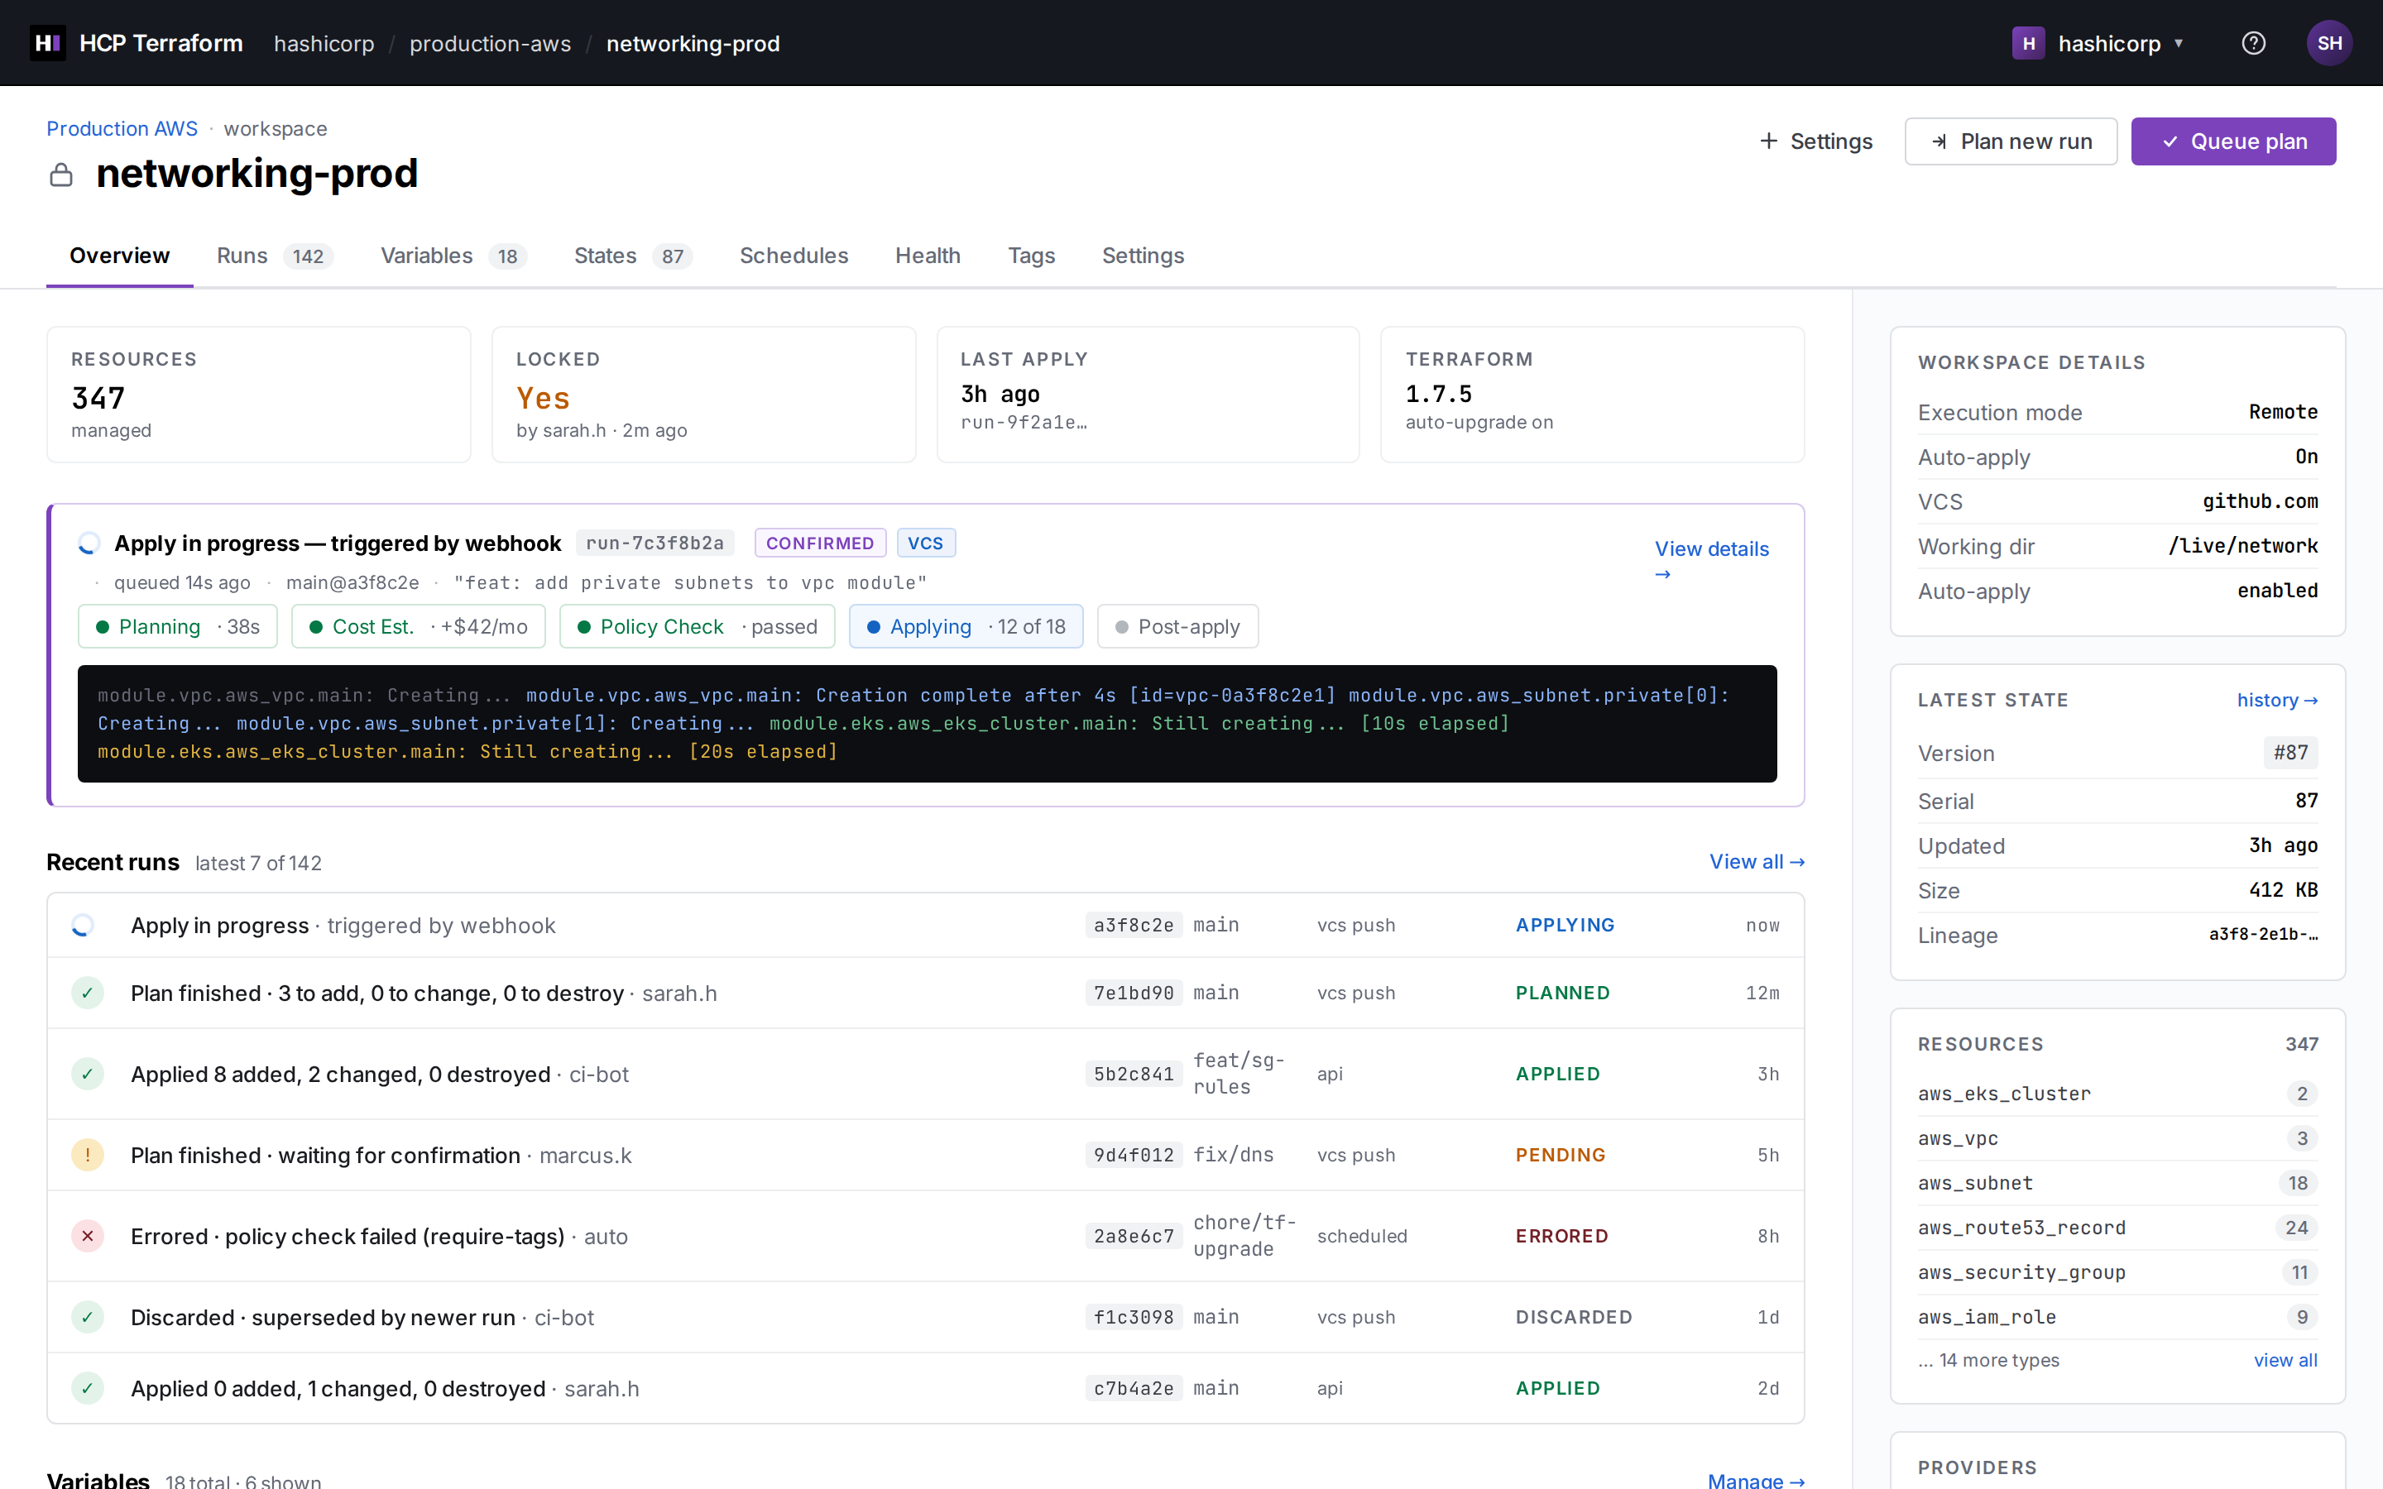Click the VCS badge on current run
This screenshot has height=1489, width=2383.
pyautogui.click(x=926, y=543)
